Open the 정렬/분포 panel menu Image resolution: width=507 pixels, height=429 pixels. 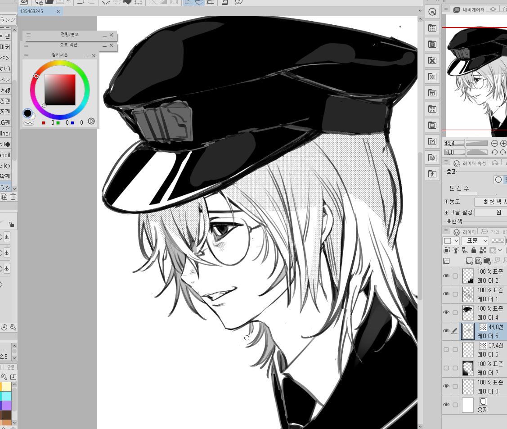(x=28, y=35)
